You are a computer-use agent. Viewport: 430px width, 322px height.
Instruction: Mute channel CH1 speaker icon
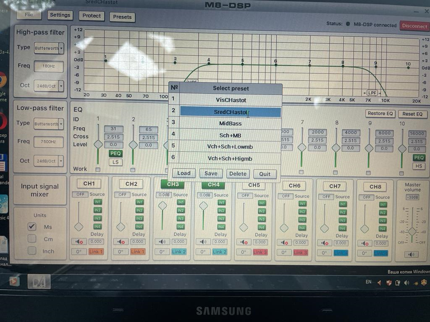coord(79,241)
